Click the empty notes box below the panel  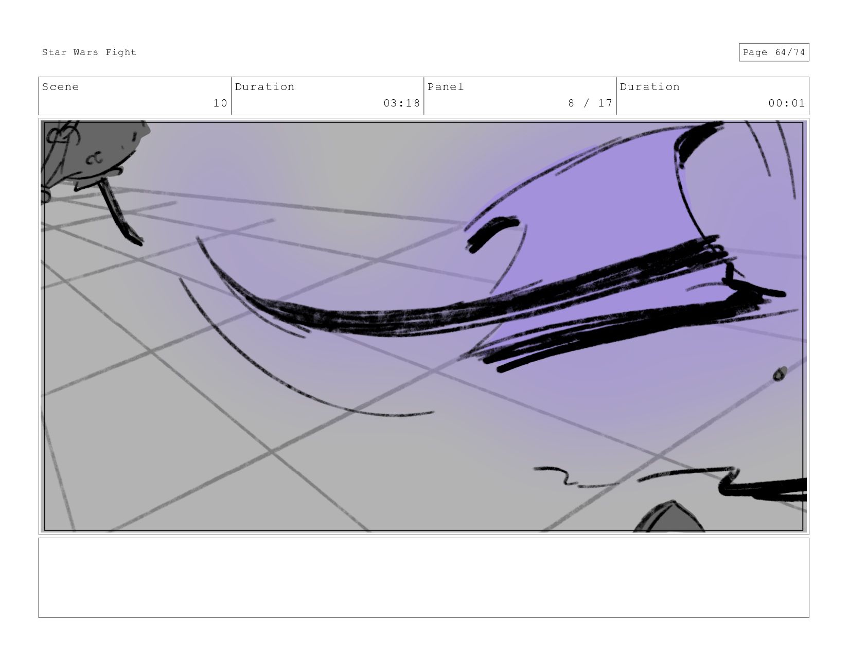[423, 577]
